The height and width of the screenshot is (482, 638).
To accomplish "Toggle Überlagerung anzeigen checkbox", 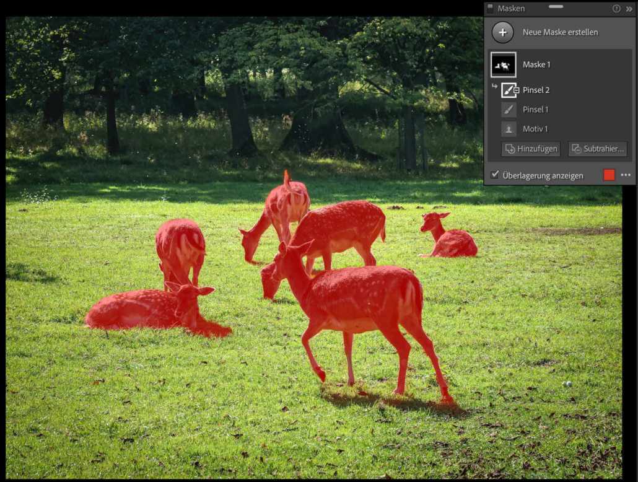I will [x=495, y=175].
